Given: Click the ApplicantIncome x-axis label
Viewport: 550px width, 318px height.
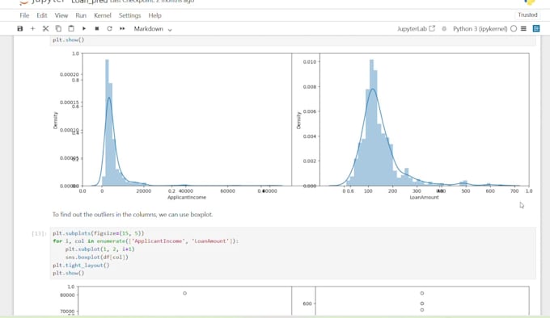Looking at the screenshot, I should click(x=187, y=197).
